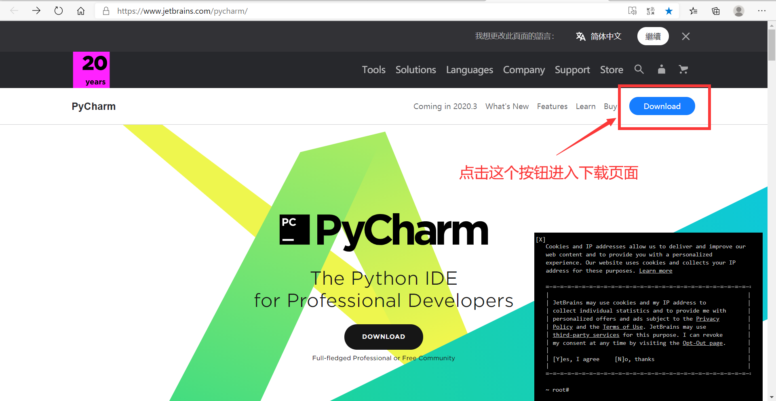
Task: Click scrollbar up arrow
Action: pyautogui.click(x=772, y=25)
